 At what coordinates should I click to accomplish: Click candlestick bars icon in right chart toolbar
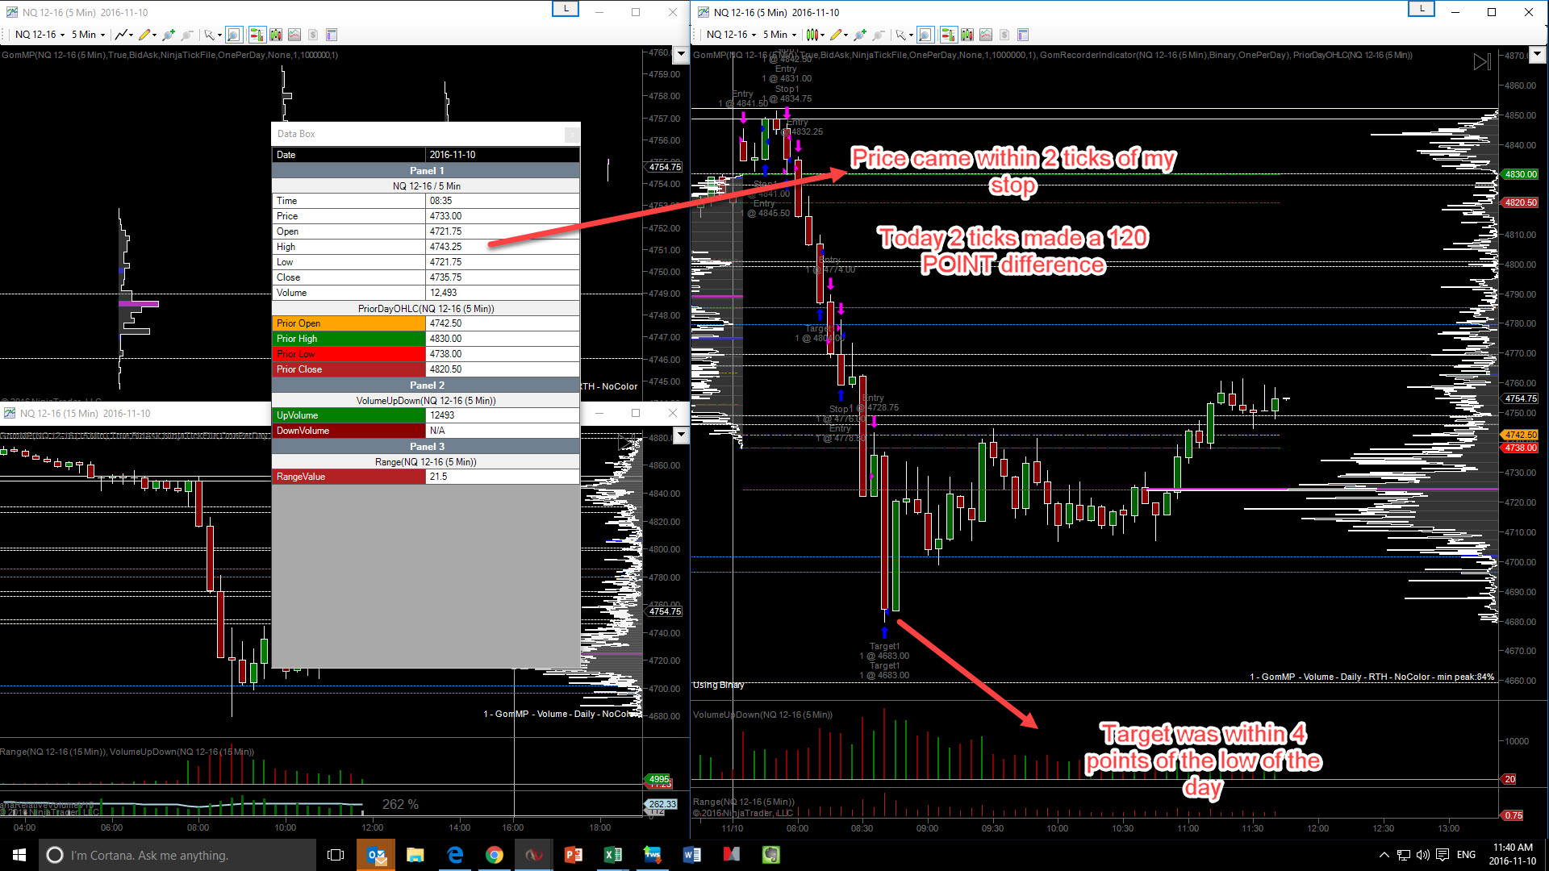pos(967,35)
